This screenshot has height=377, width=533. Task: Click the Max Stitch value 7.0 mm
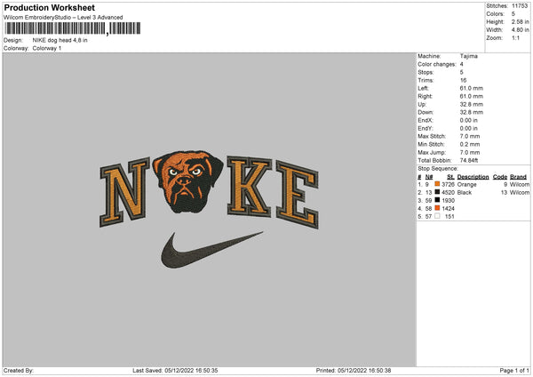470,136
